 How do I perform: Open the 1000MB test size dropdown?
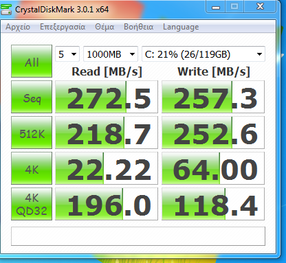point(111,54)
